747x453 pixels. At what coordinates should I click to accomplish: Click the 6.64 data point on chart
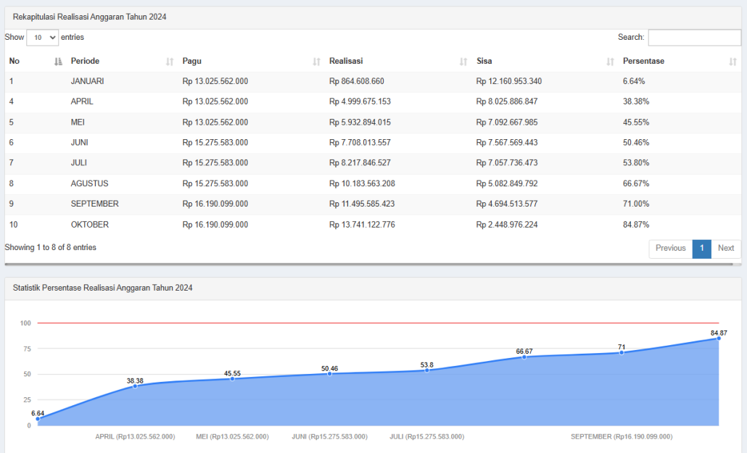tap(38, 419)
